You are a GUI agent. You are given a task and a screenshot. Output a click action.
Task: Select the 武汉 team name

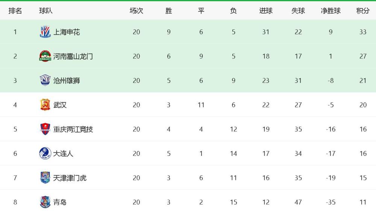[60, 105]
